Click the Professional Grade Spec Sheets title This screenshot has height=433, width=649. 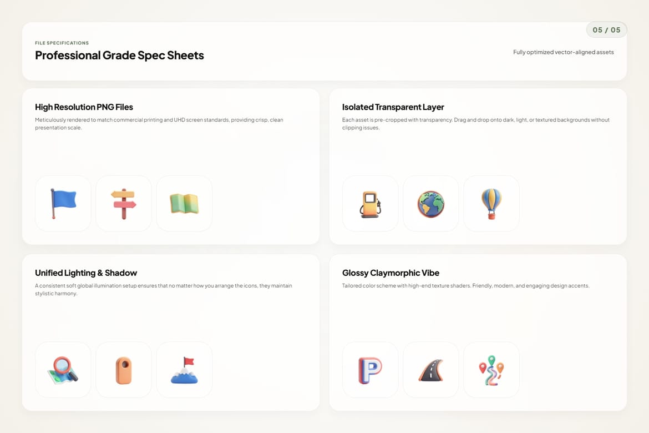pos(119,55)
